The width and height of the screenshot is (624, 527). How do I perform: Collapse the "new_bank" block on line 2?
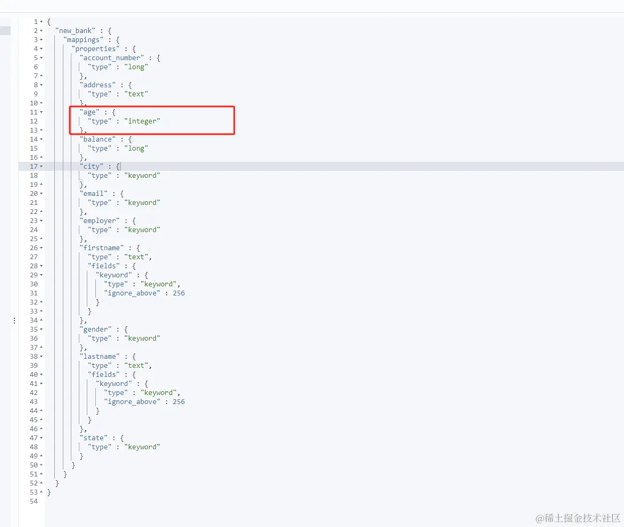(42, 31)
